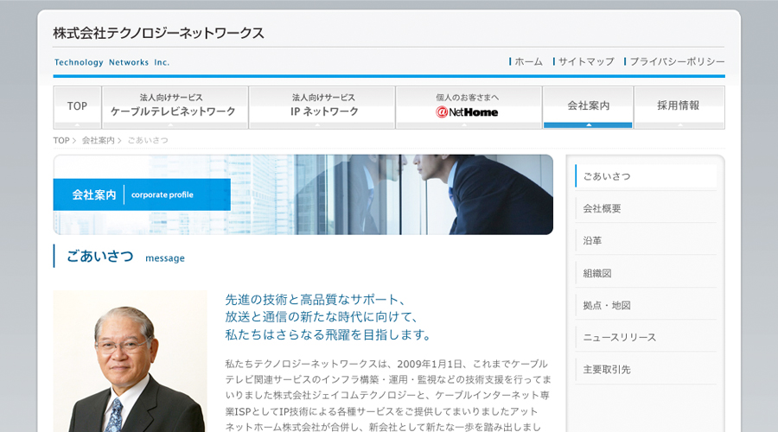Open the TOP navigation tab
This screenshot has height=432, width=778.
click(77, 106)
